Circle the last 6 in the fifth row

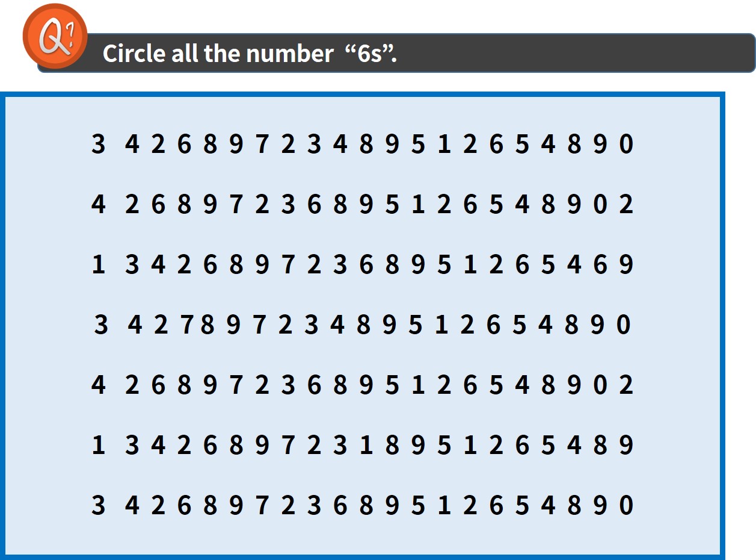pos(470,385)
